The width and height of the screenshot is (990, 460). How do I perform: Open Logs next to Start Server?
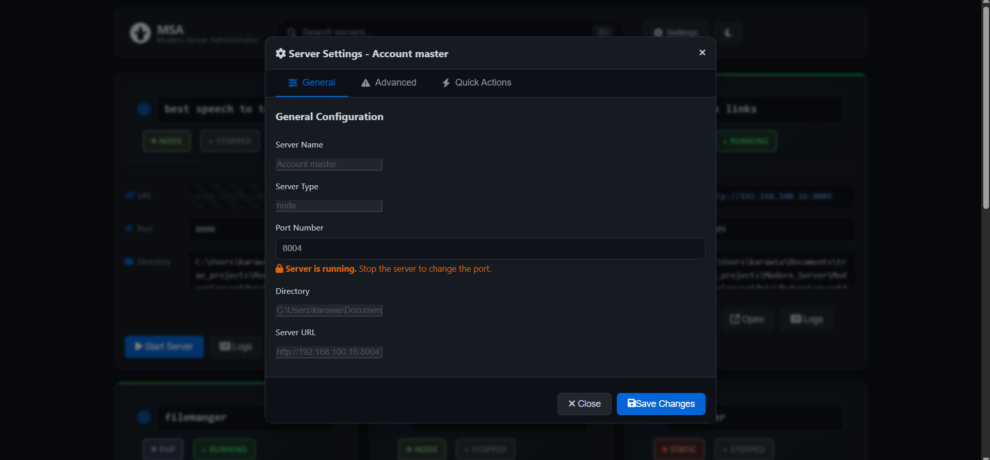click(x=236, y=347)
